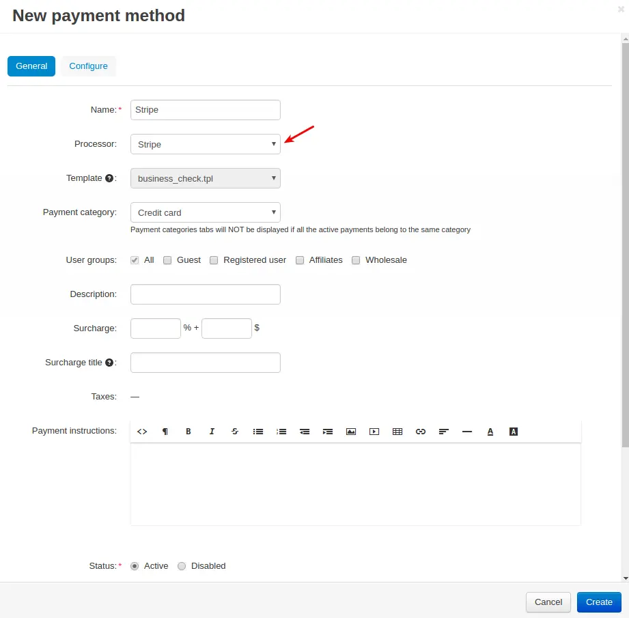Apply bold formatting in payment instructions
The height and width of the screenshot is (618, 629).
[188, 432]
